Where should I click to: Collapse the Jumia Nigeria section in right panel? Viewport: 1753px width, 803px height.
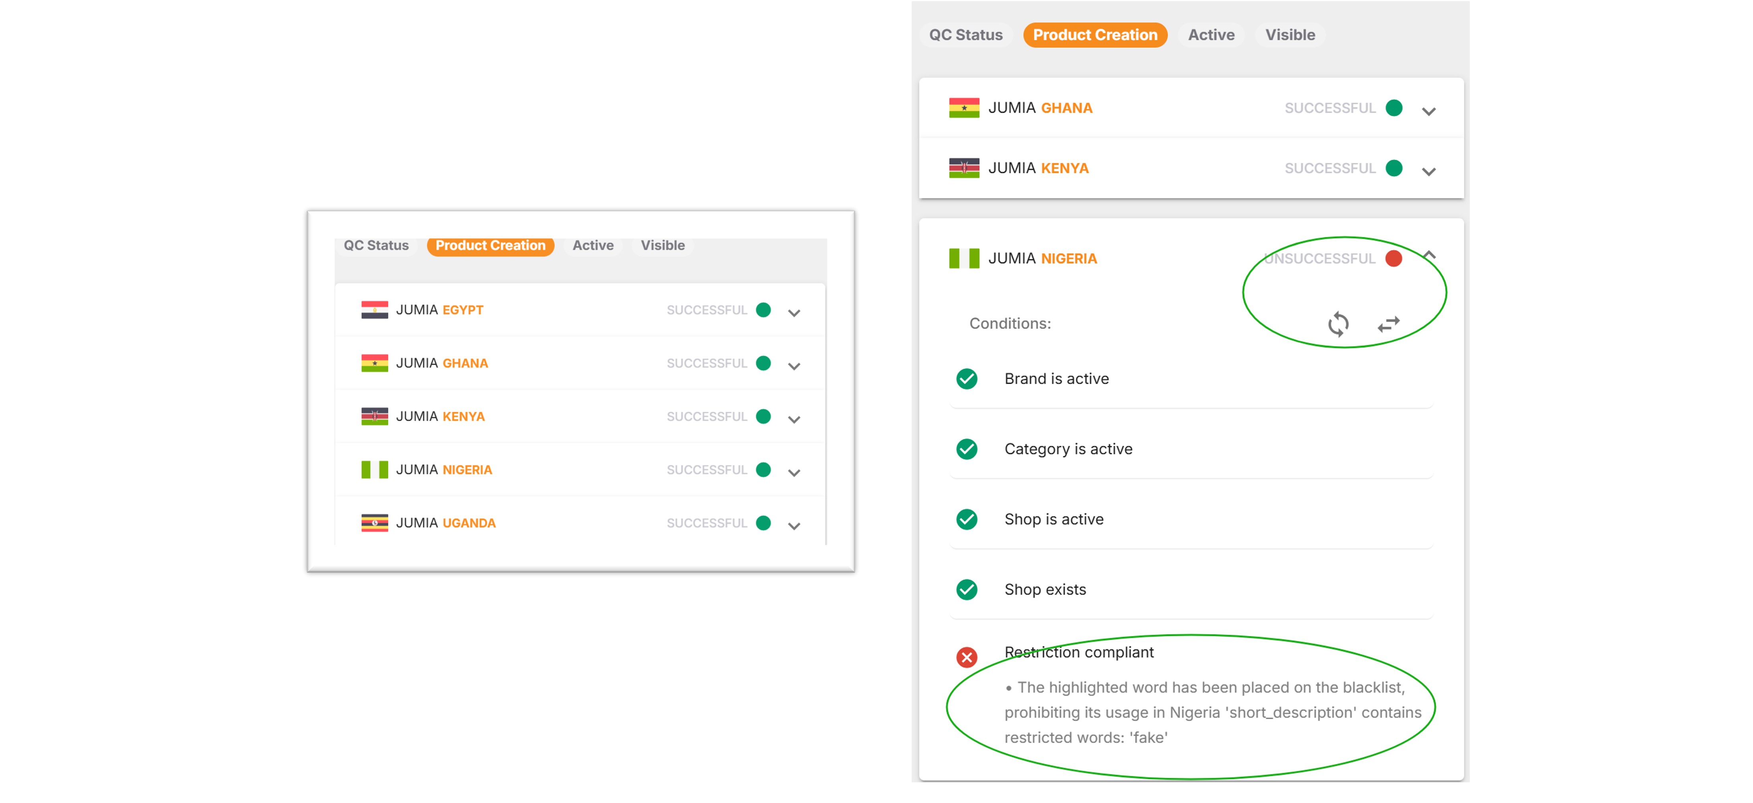click(1428, 256)
